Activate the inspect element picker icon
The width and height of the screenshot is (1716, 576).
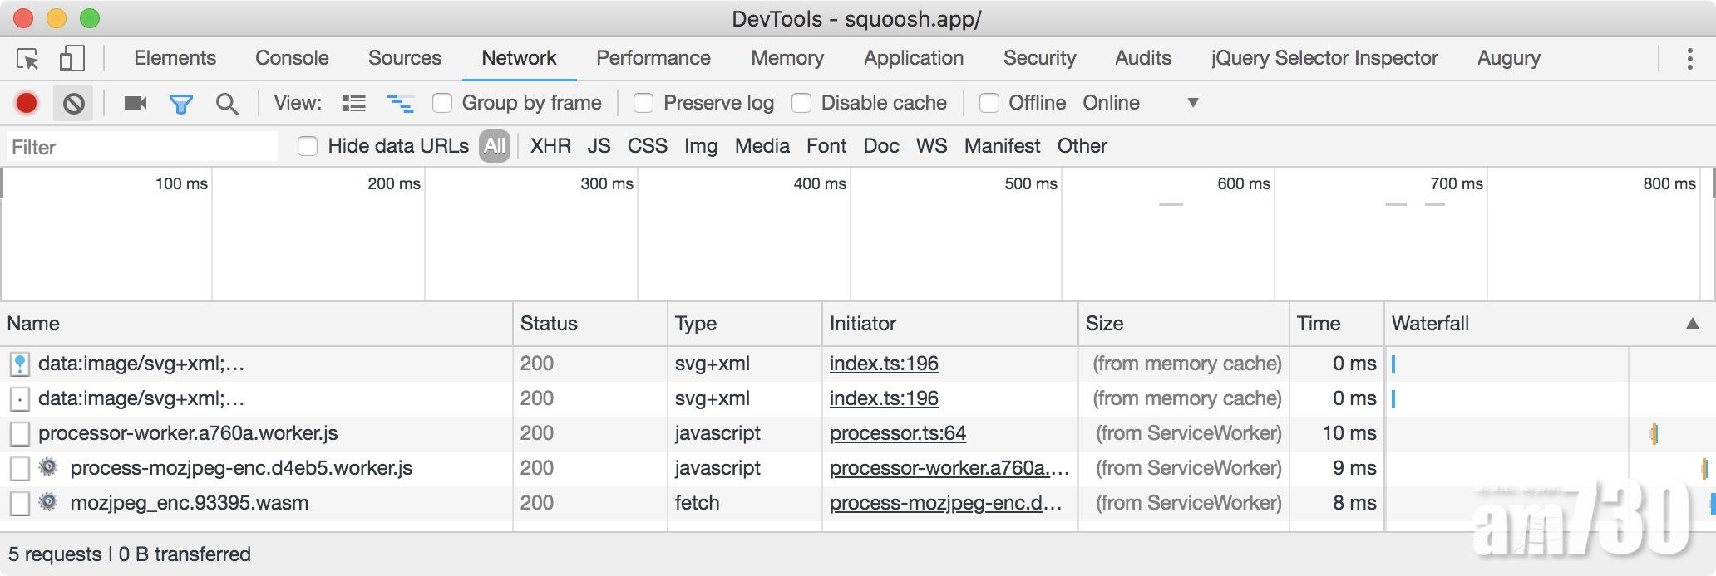click(x=27, y=59)
